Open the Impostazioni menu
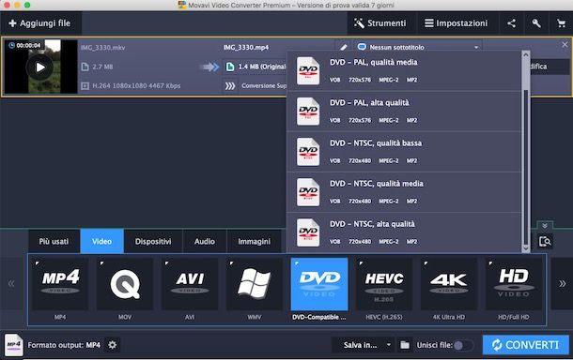Image resolution: width=573 pixels, height=360 pixels. pos(457,23)
